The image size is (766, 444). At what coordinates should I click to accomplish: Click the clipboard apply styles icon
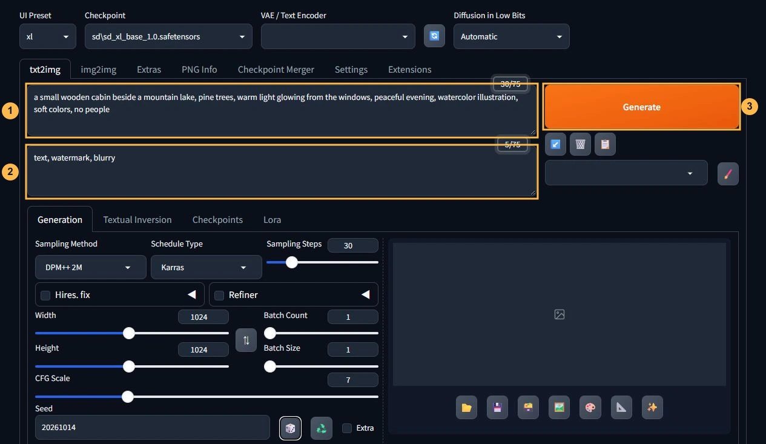tap(605, 144)
